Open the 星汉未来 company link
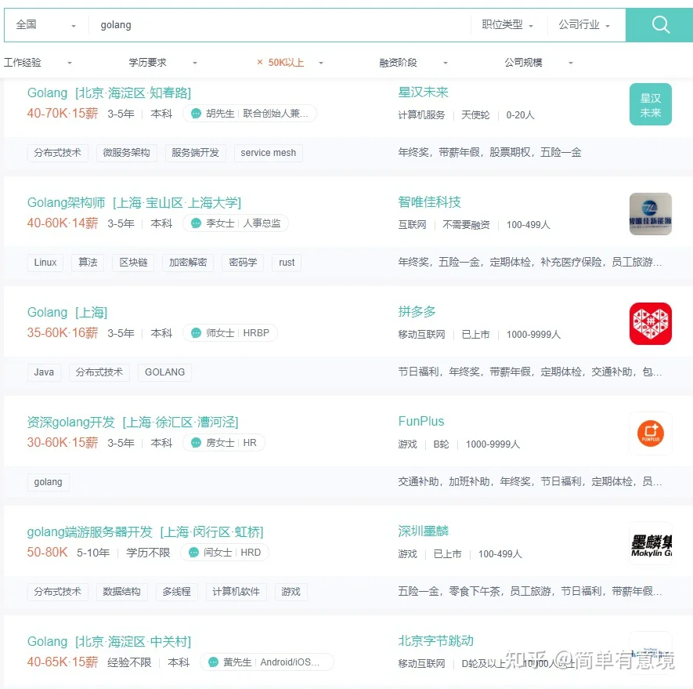Image resolution: width=693 pixels, height=689 pixels. (x=423, y=92)
